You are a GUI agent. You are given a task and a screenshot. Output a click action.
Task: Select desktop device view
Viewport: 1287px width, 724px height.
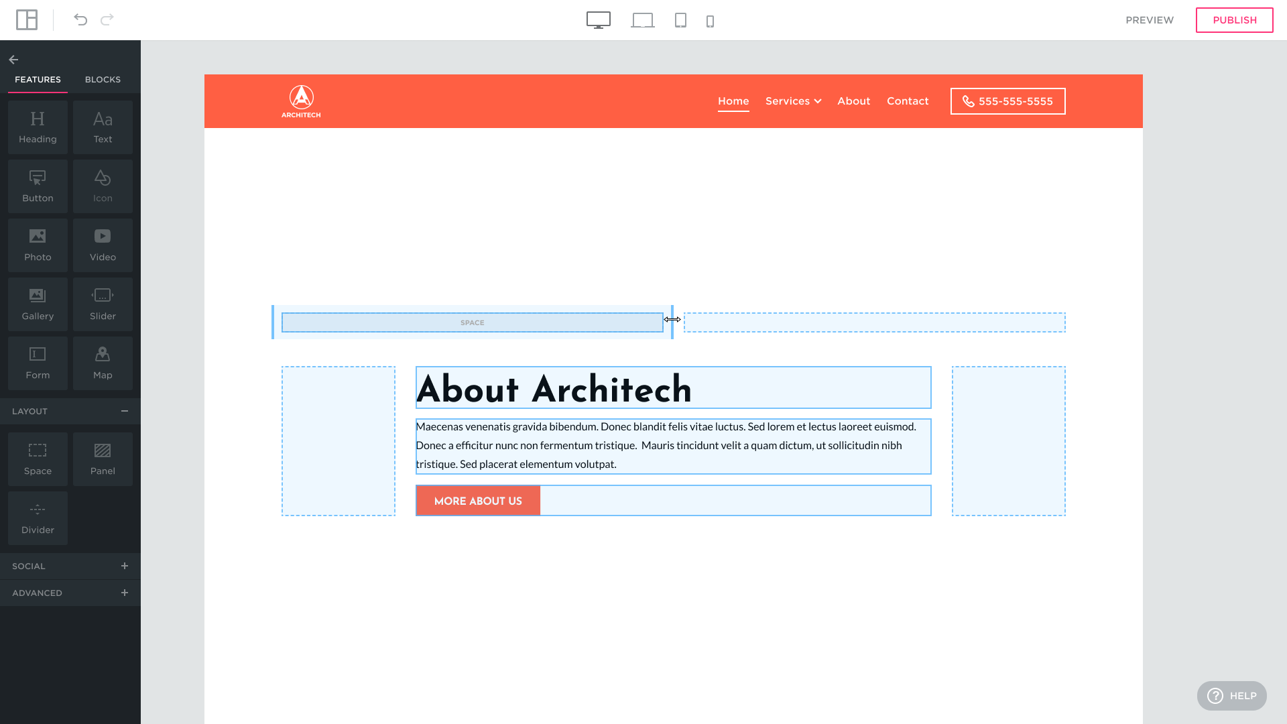tap(598, 20)
